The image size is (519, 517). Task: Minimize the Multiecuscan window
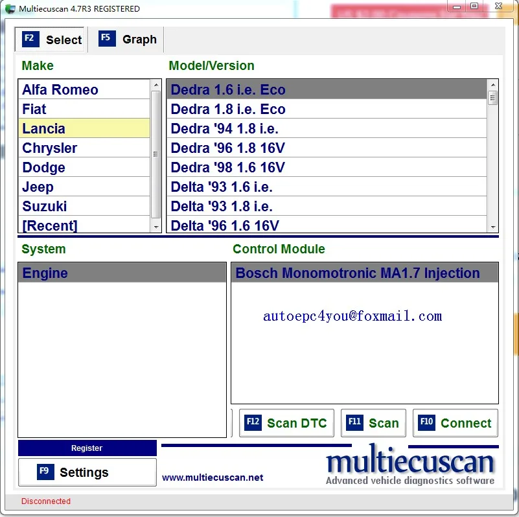tap(457, 6)
